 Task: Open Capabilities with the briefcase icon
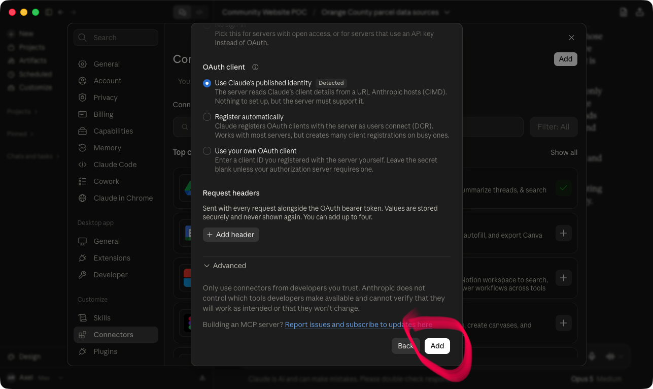pos(116,131)
